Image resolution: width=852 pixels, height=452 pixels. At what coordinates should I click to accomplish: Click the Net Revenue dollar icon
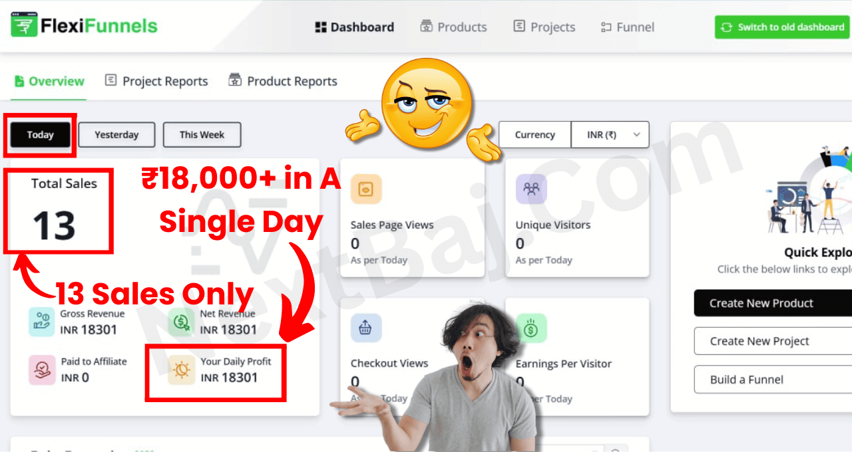point(181,322)
